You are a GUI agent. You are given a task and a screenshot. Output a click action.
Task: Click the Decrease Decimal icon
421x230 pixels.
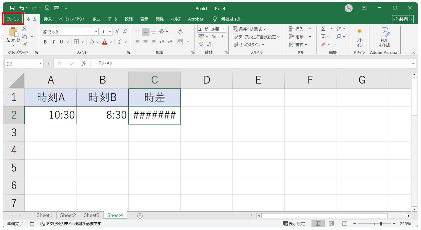(x=209, y=44)
